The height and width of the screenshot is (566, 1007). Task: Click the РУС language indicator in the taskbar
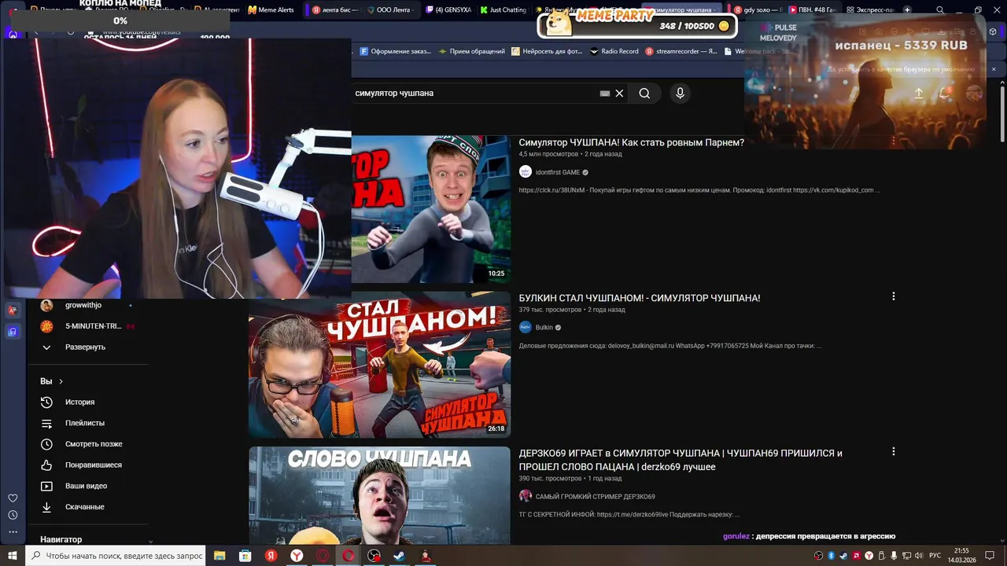click(x=935, y=556)
